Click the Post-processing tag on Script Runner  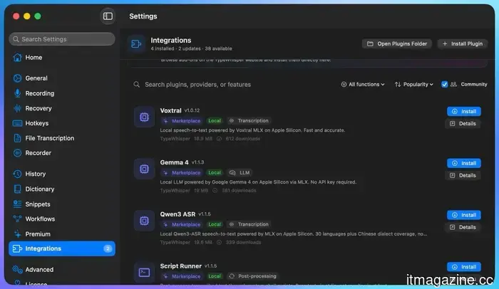[x=252, y=276]
